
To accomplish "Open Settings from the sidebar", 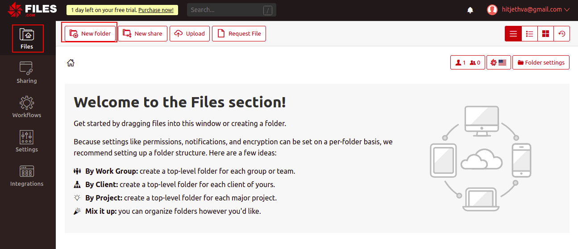I will (27, 141).
